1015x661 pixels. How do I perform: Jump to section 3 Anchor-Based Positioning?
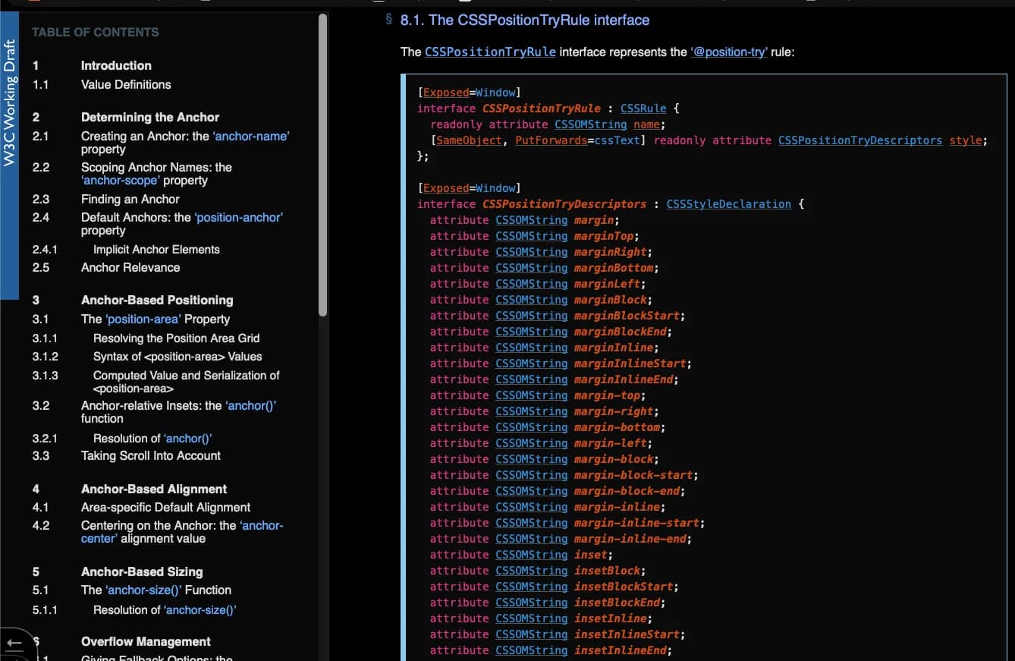point(157,300)
